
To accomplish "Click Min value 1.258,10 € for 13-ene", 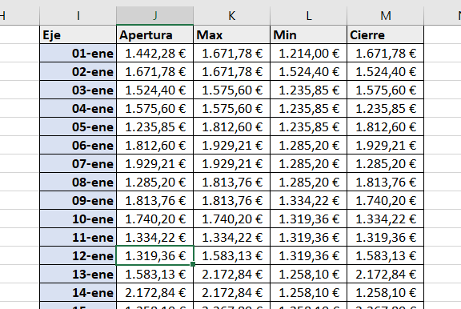I will tap(308, 275).
